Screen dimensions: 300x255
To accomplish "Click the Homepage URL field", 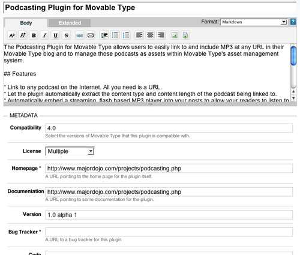I will [x=169, y=169].
